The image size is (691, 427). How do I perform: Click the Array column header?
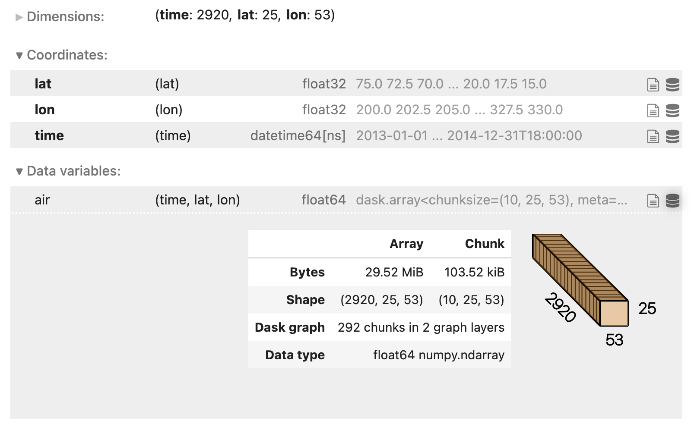point(406,244)
